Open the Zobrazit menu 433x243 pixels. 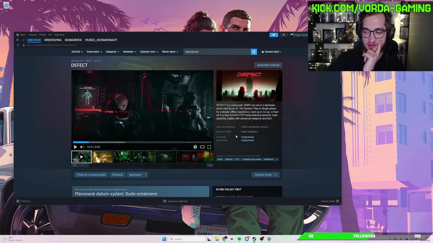[x=32, y=35]
